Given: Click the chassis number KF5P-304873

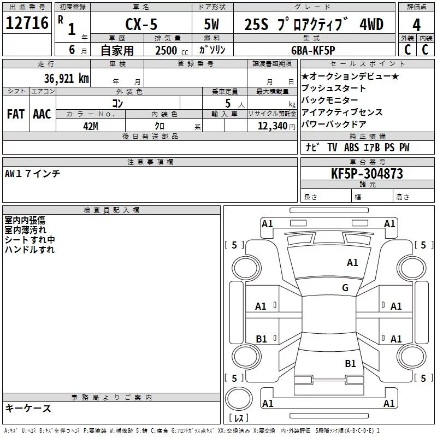Looking at the screenshot, I should tap(367, 173).
